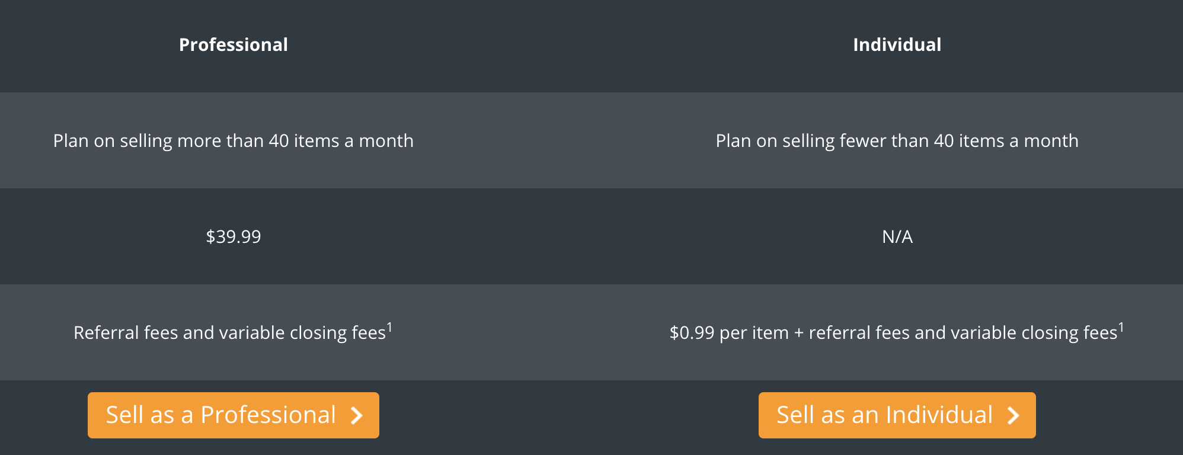Click the word "month" in the Professional description
The width and height of the screenshot is (1183, 455).
point(386,141)
